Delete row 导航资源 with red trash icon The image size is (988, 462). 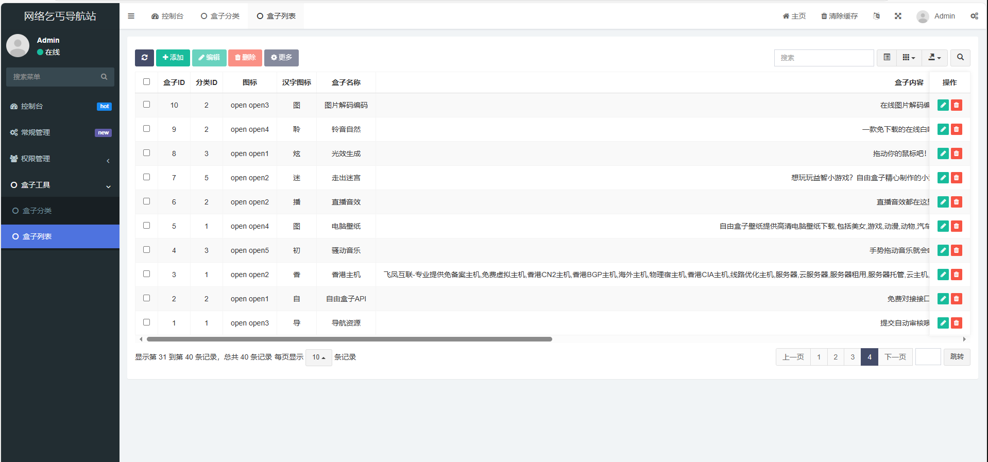click(x=957, y=323)
